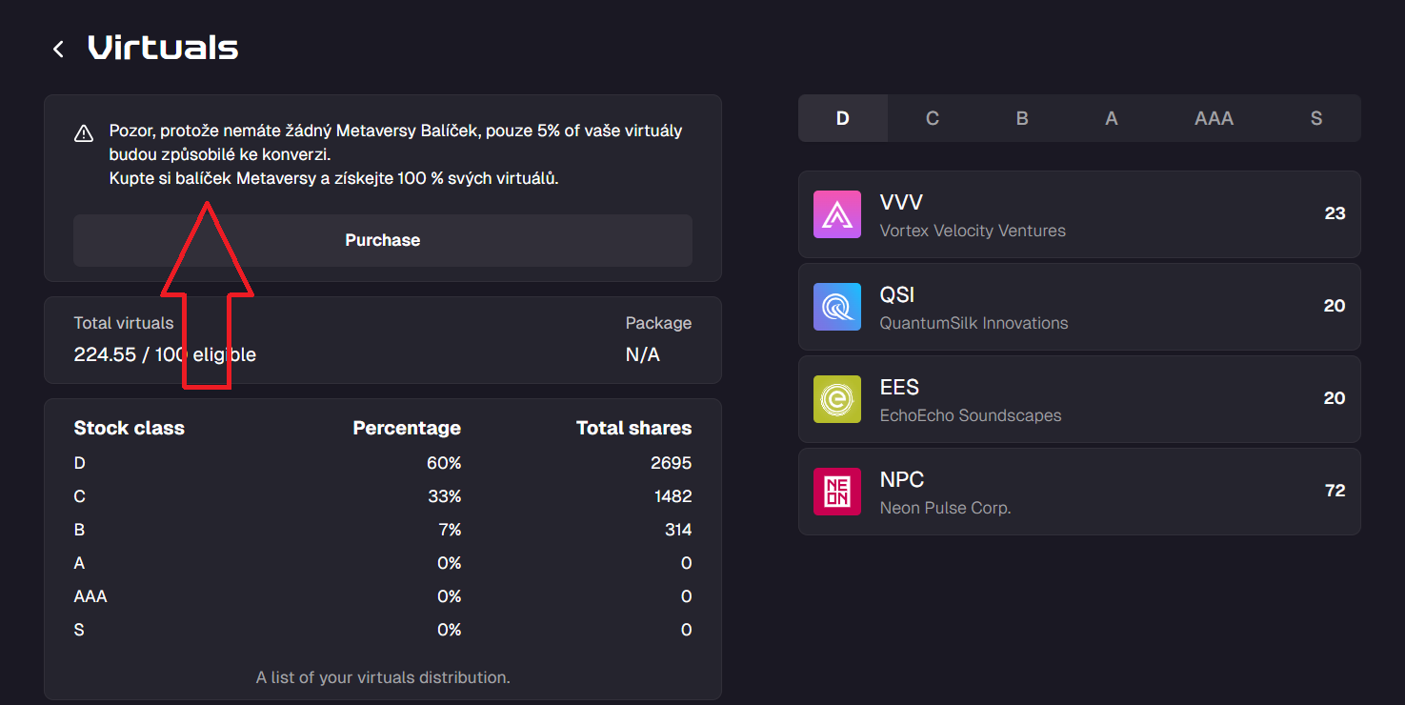Click the Stock class column header
This screenshot has width=1405, height=705.
pyautogui.click(x=130, y=429)
